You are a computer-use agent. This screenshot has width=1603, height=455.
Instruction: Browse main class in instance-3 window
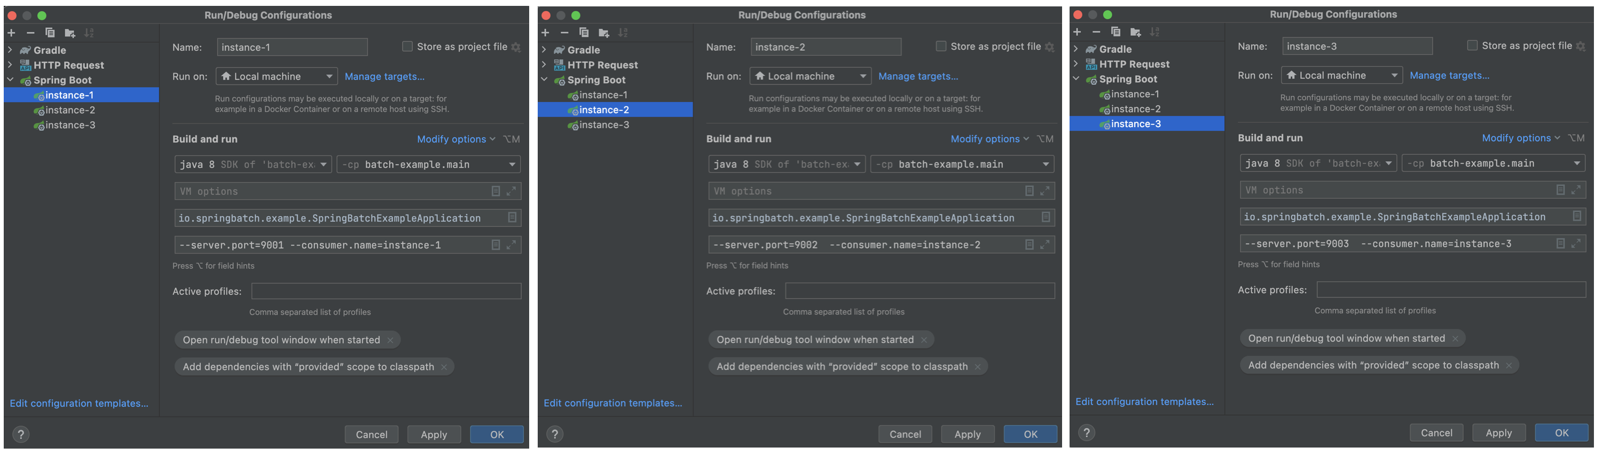tap(1577, 217)
